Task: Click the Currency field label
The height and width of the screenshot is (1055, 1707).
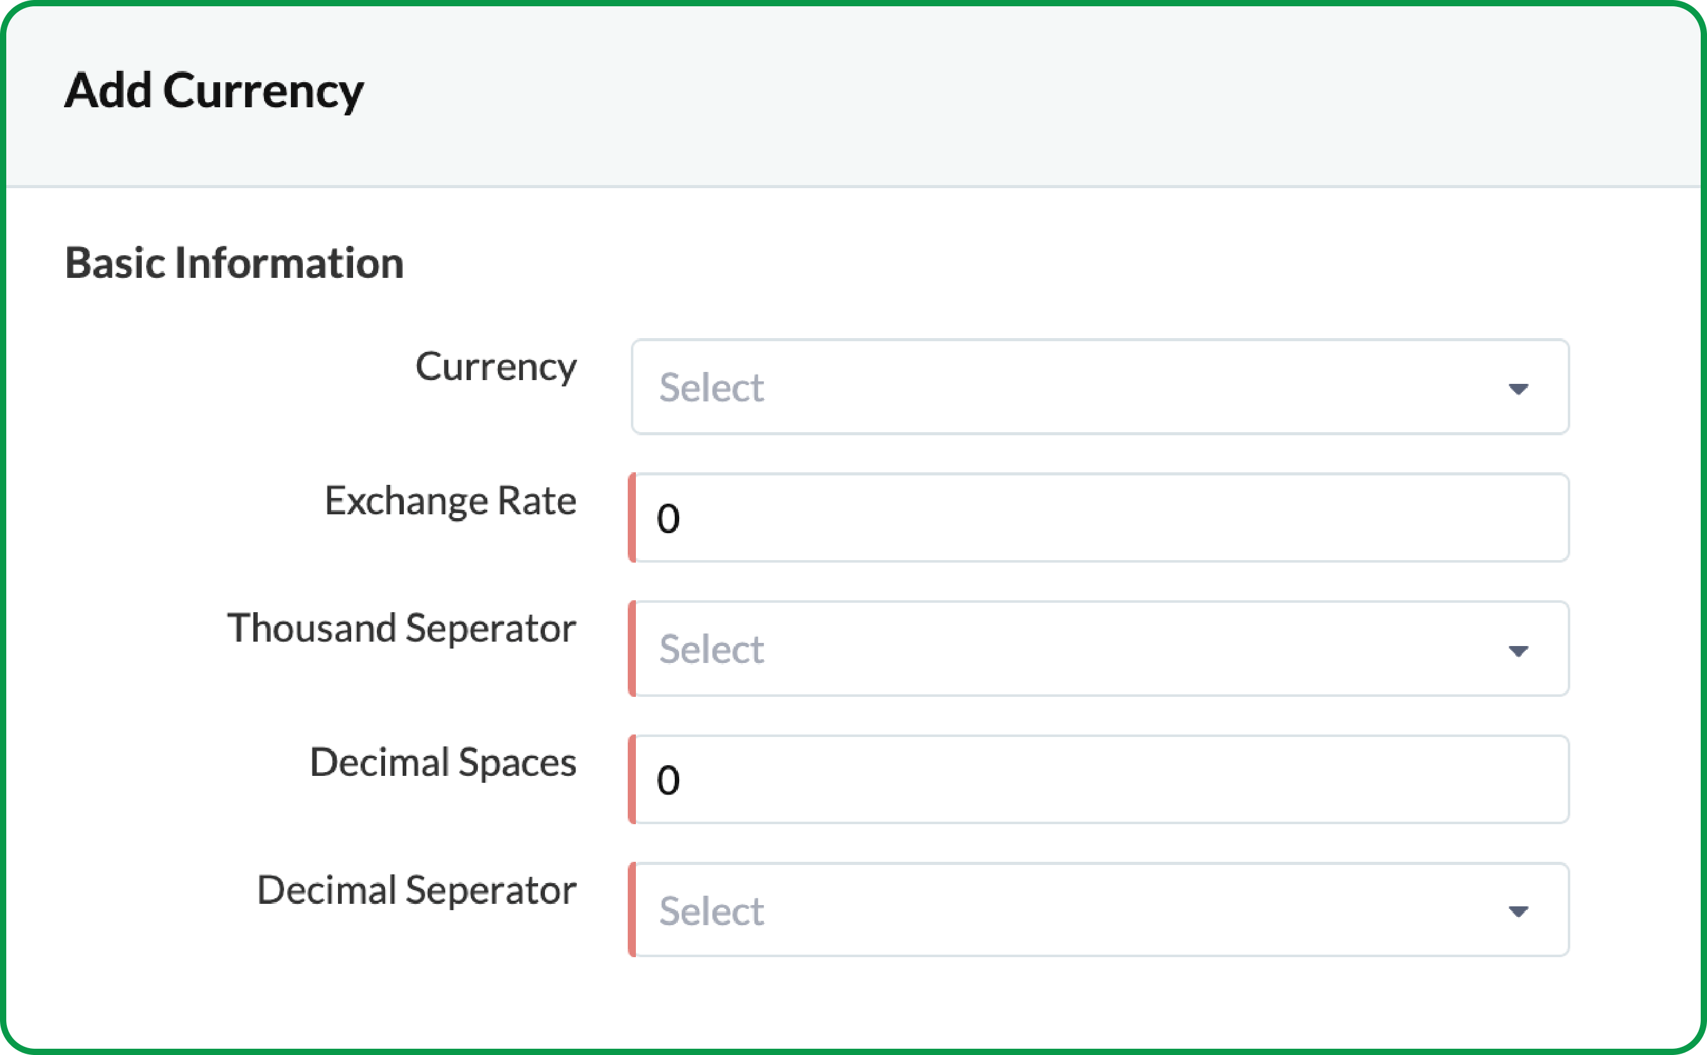Action: pyautogui.click(x=496, y=366)
